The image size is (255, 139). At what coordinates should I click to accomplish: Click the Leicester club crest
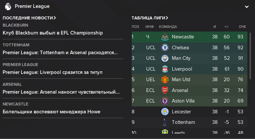[165, 112]
